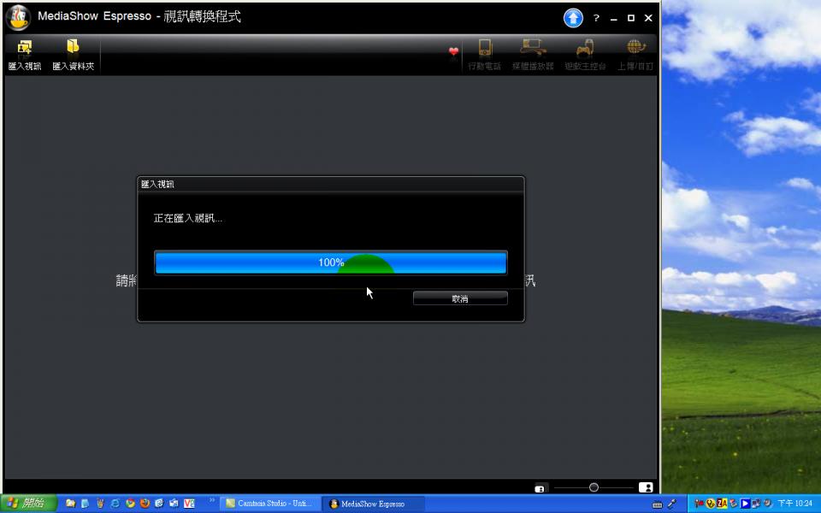
Task: Minimize the MediaShow Espresso window
Action: coord(614,18)
